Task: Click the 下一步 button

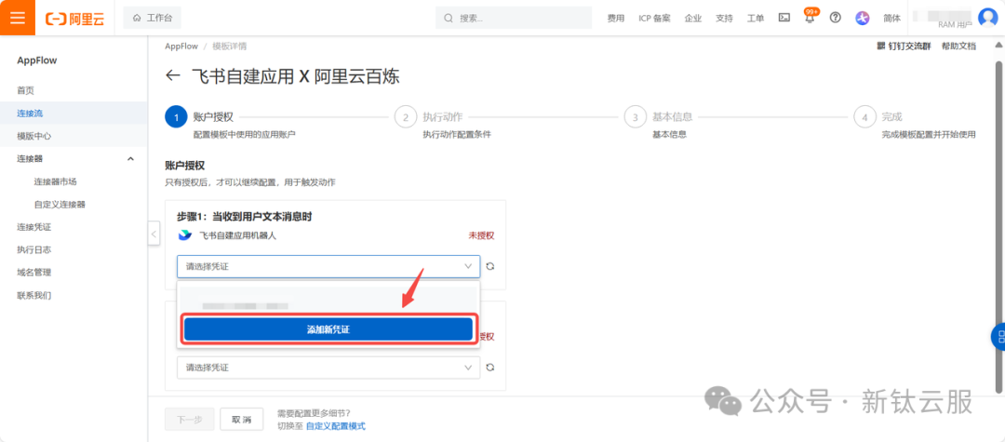Action: coord(189,420)
